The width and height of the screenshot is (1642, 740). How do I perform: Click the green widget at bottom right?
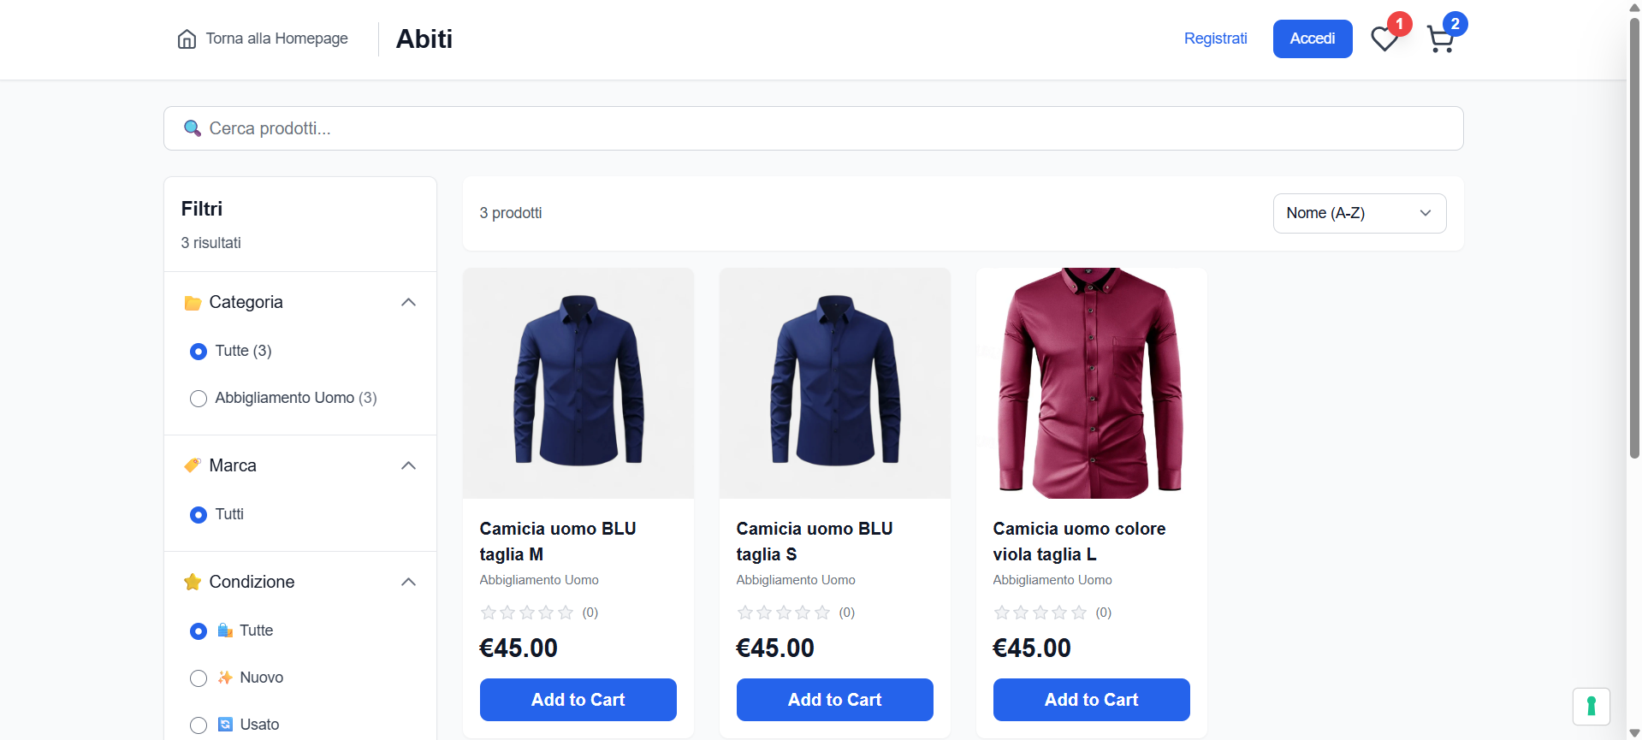[1592, 706]
